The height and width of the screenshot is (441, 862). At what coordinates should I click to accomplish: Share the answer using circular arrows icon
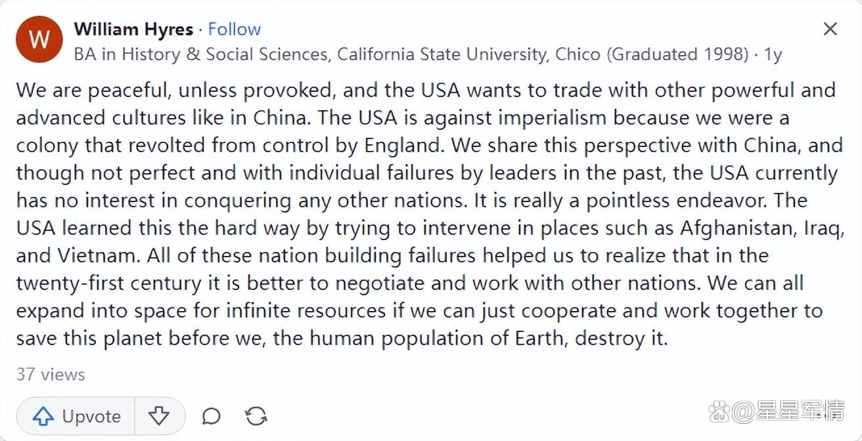click(256, 416)
